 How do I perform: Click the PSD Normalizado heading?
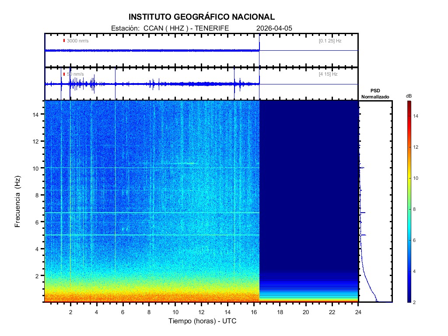pos(375,94)
